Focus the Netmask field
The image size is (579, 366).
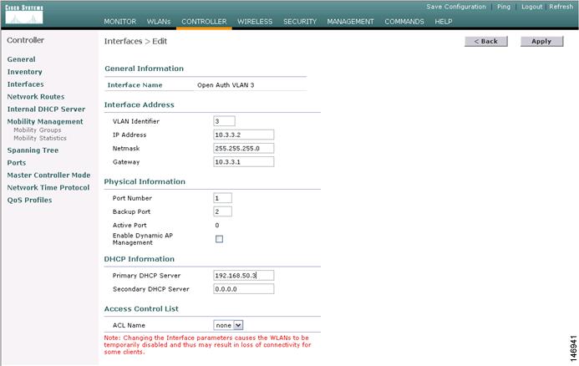coord(244,149)
